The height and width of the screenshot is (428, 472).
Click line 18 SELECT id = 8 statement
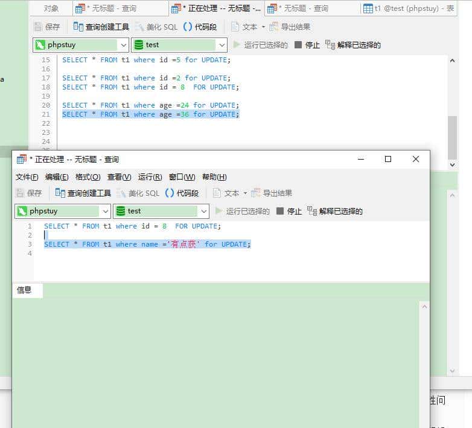[150, 87]
